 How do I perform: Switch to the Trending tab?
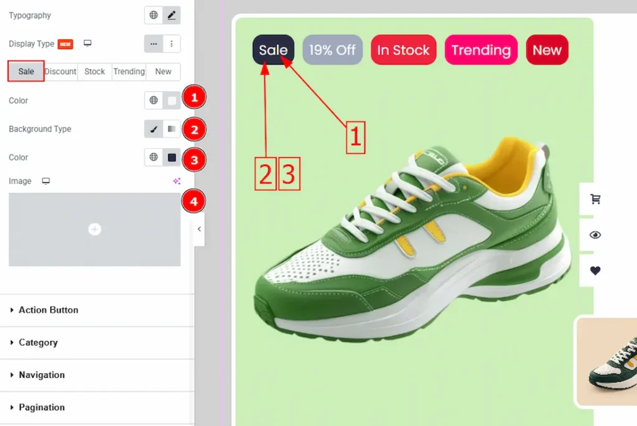pyautogui.click(x=129, y=72)
